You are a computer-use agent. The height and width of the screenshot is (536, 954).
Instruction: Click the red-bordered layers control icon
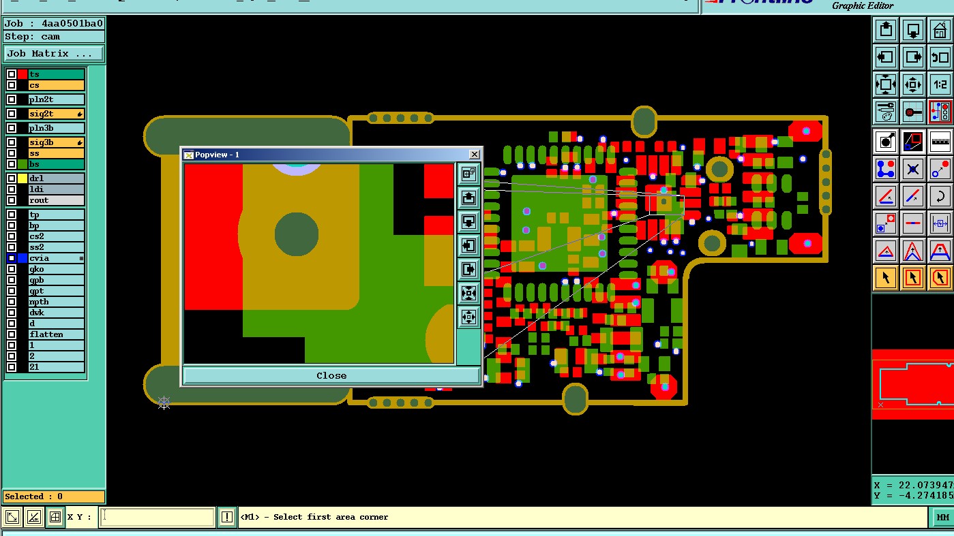[940, 112]
